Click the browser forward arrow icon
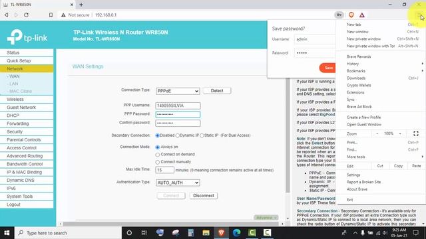 coord(16,15)
